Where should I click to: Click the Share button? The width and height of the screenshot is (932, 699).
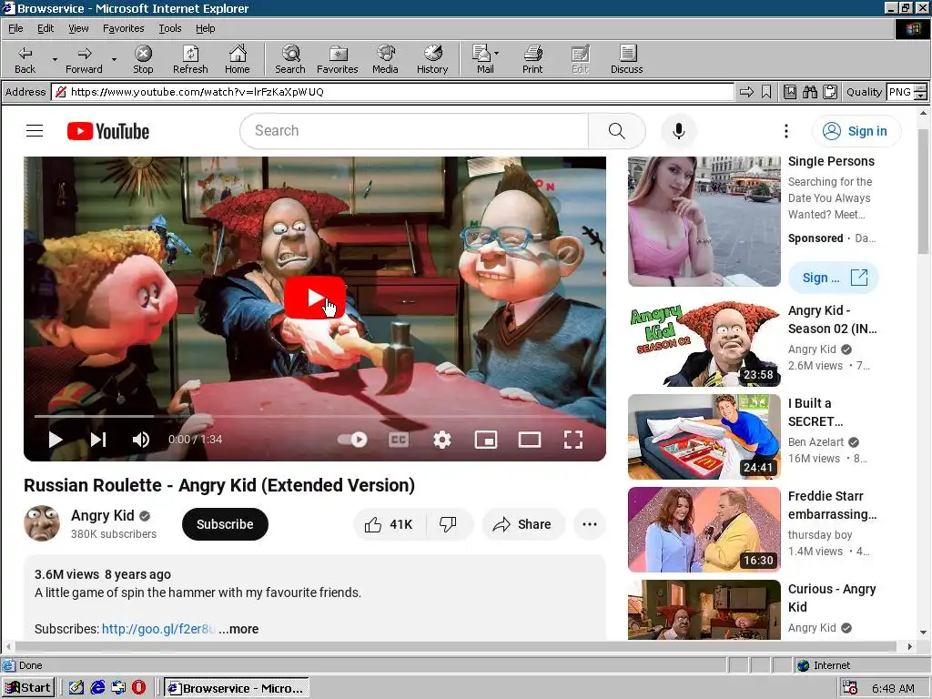click(x=522, y=524)
